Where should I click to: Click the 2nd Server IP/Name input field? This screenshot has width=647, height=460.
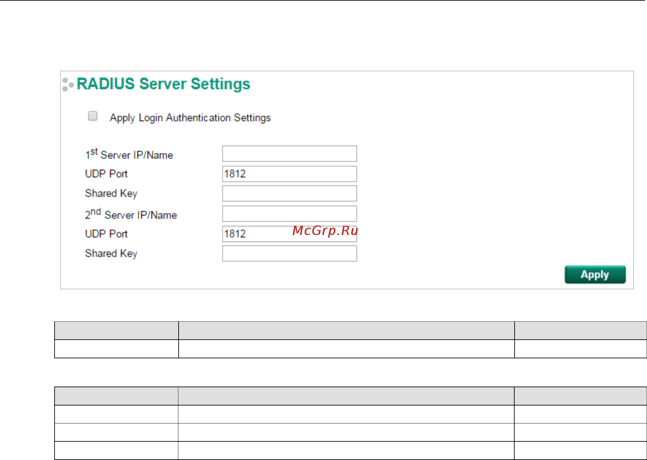point(289,214)
